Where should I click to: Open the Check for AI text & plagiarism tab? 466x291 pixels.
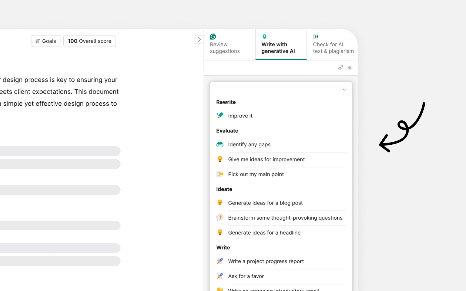333,47
